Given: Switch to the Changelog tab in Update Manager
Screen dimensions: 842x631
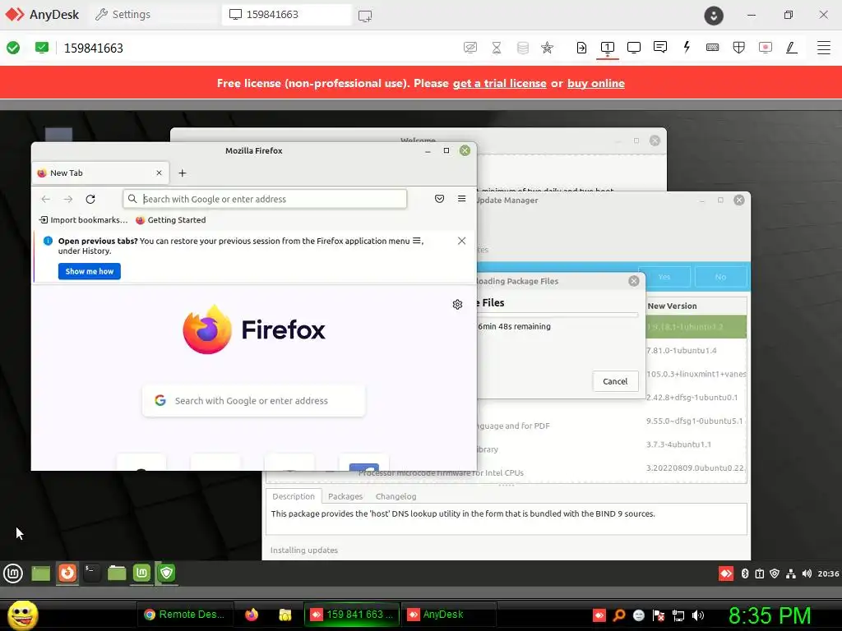Looking at the screenshot, I should [x=396, y=496].
